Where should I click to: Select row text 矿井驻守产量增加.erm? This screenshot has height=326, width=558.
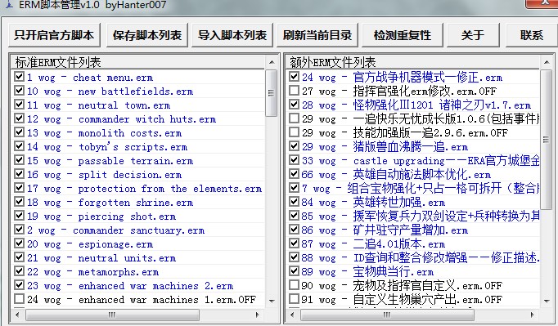coord(410,230)
